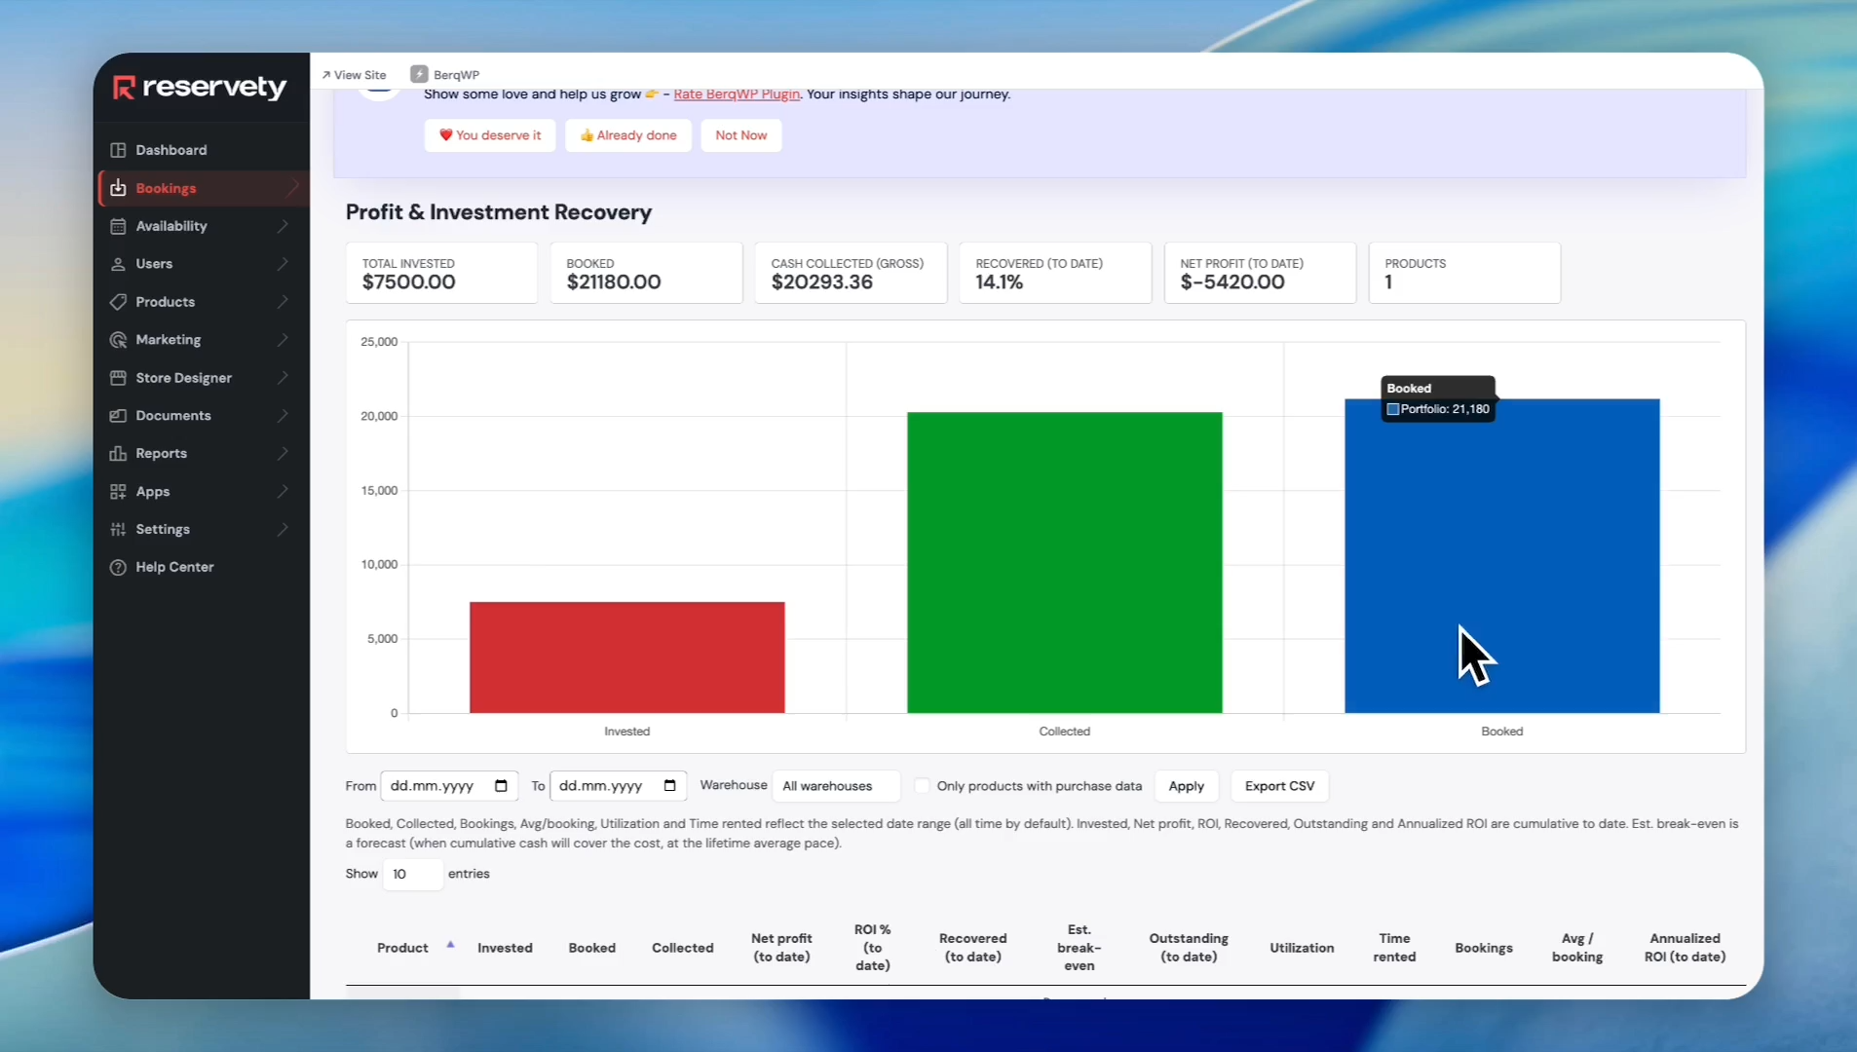Click the Show entries count field
1857x1052 pixels.
[413, 874]
